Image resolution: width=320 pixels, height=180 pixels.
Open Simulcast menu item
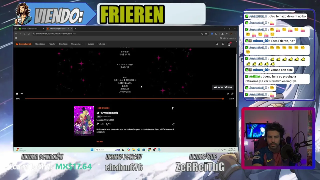(x=63, y=44)
